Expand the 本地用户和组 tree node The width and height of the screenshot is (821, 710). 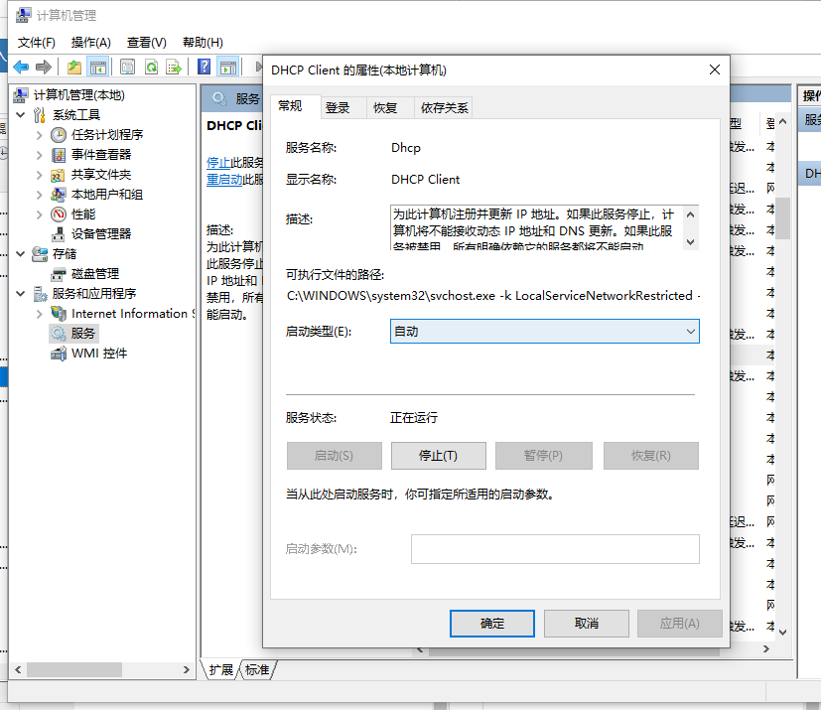[x=40, y=194]
